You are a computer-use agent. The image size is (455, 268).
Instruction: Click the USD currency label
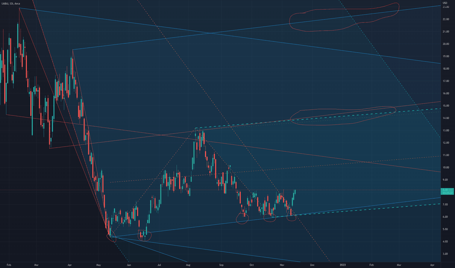click(x=445, y=3)
